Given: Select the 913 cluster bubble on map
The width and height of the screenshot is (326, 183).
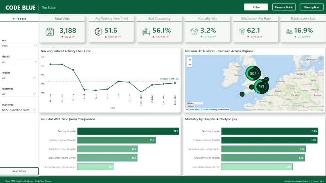Looking at the screenshot, I should point(261,87).
